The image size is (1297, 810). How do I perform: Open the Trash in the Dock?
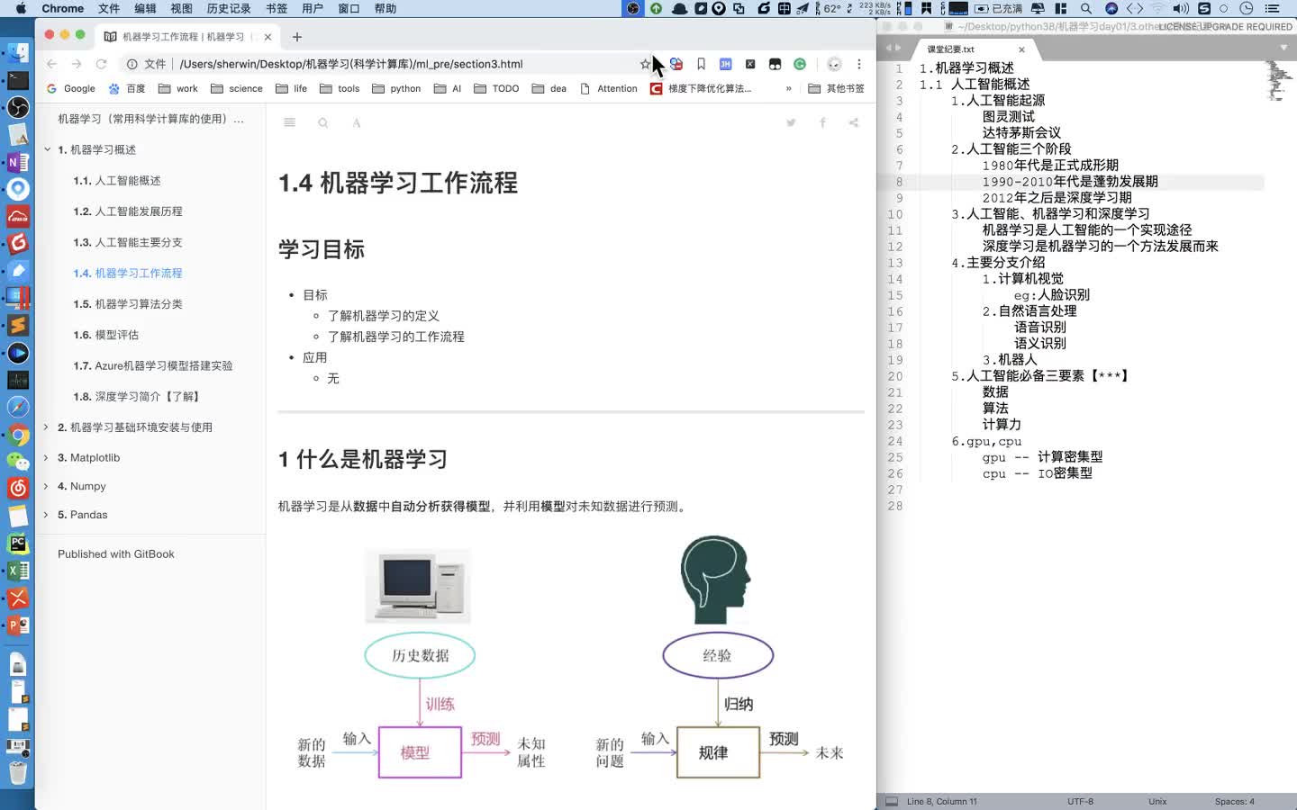click(18, 772)
